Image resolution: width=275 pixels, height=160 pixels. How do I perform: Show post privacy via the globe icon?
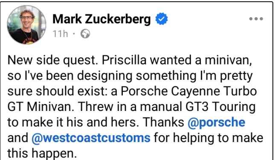(85, 34)
